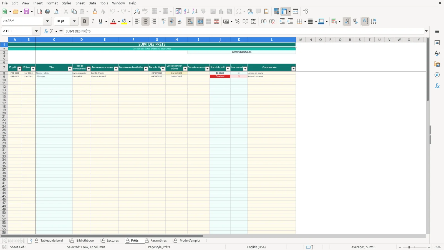Click the Save document icon
The height and width of the screenshot is (250, 444).
27,11
